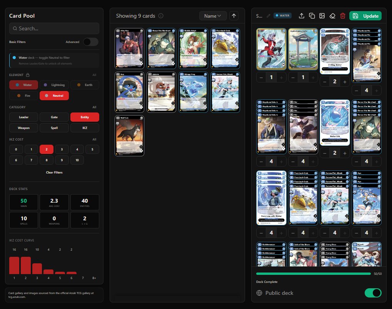Remove one Foamback Crab from deck
392x309 pixels.
[x=293, y=233]
